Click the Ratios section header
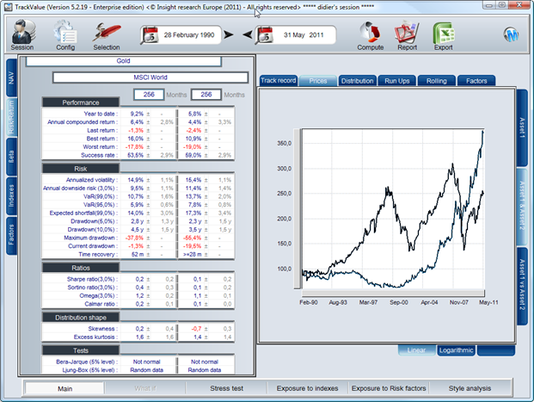 81,268
